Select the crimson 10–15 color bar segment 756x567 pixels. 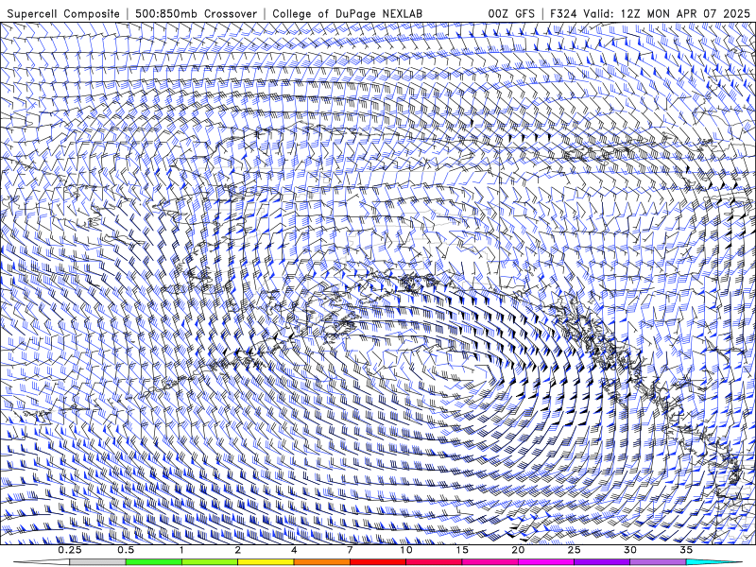tap(434, 562)
